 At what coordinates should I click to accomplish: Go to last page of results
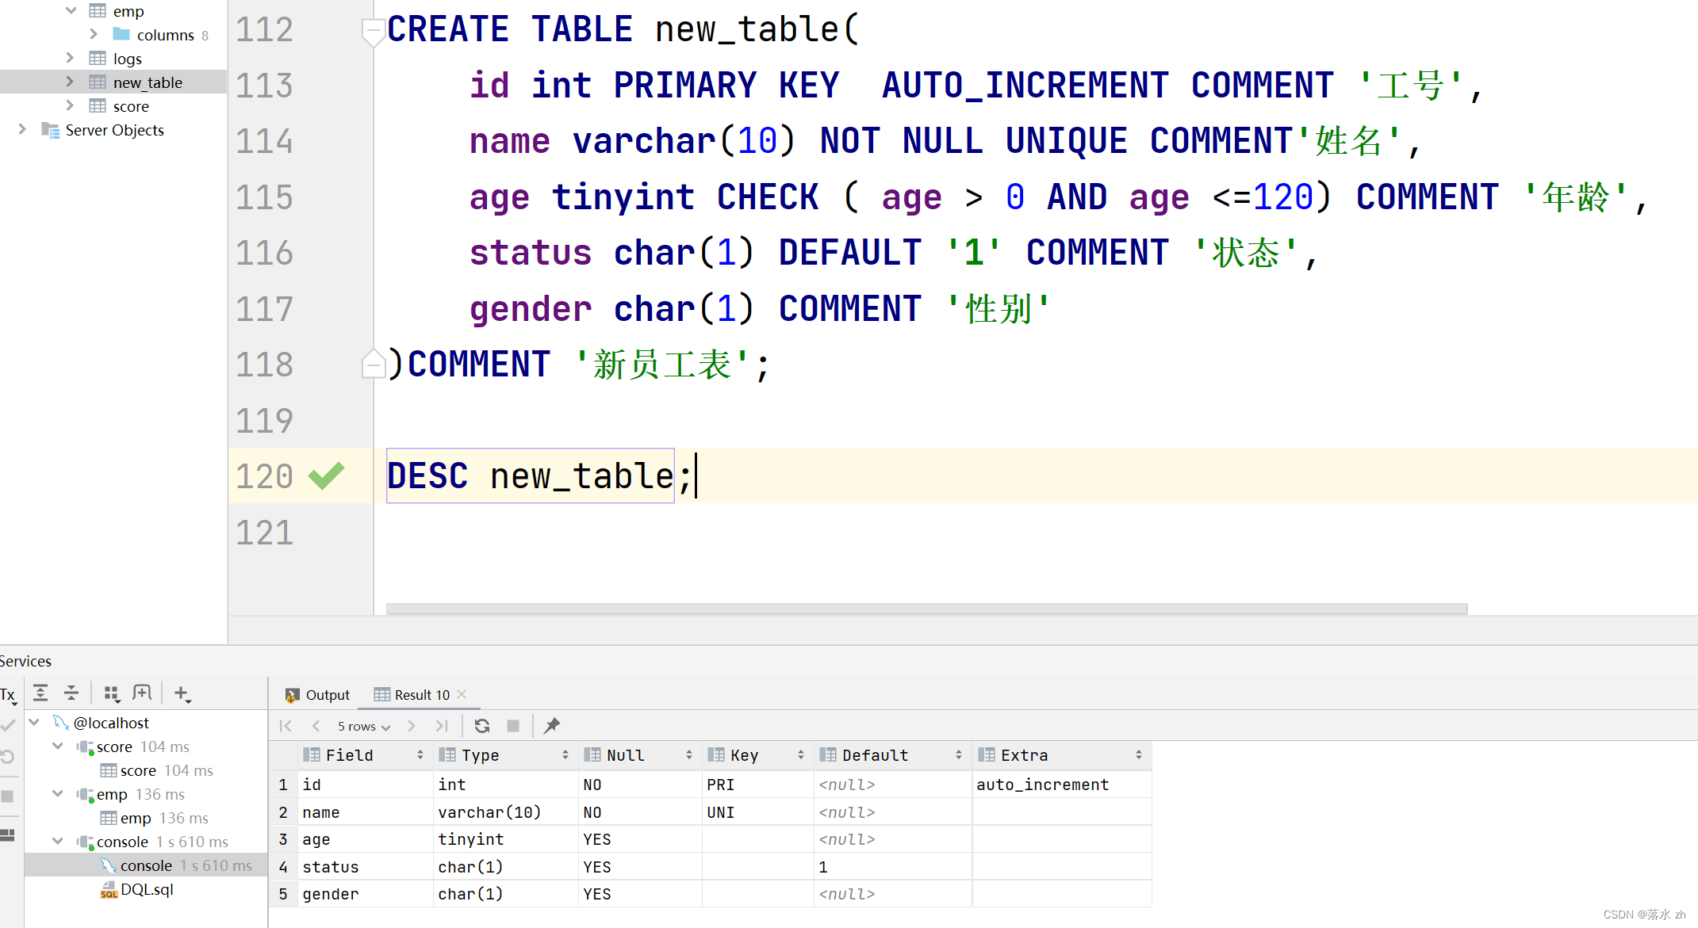pos(442,726)
